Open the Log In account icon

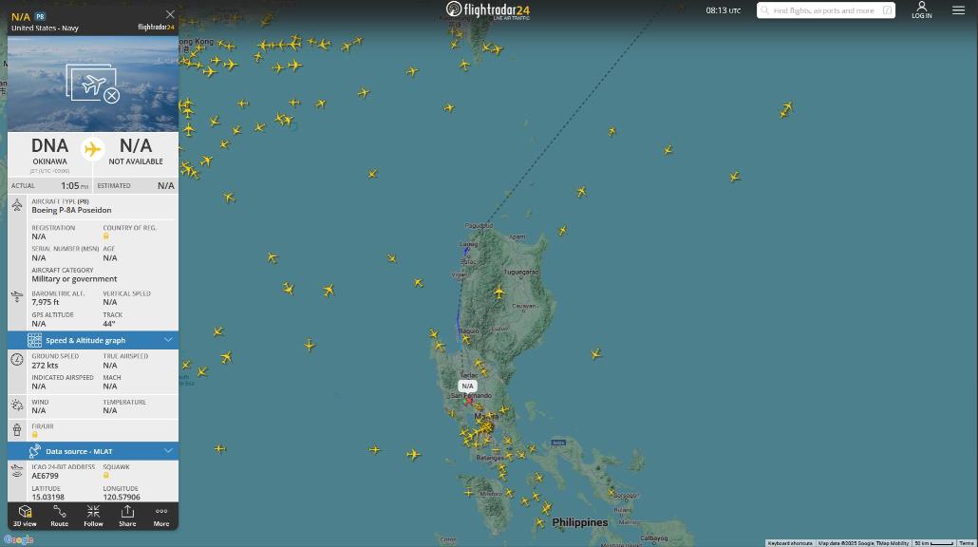click(921, 10)
